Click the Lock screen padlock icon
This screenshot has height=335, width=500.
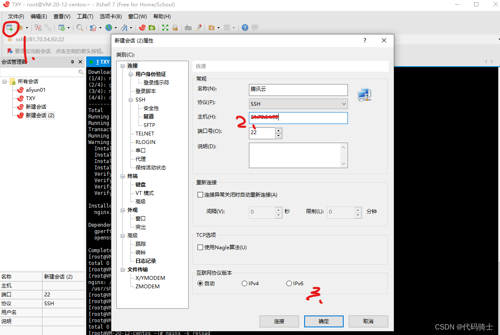point(175,28)
